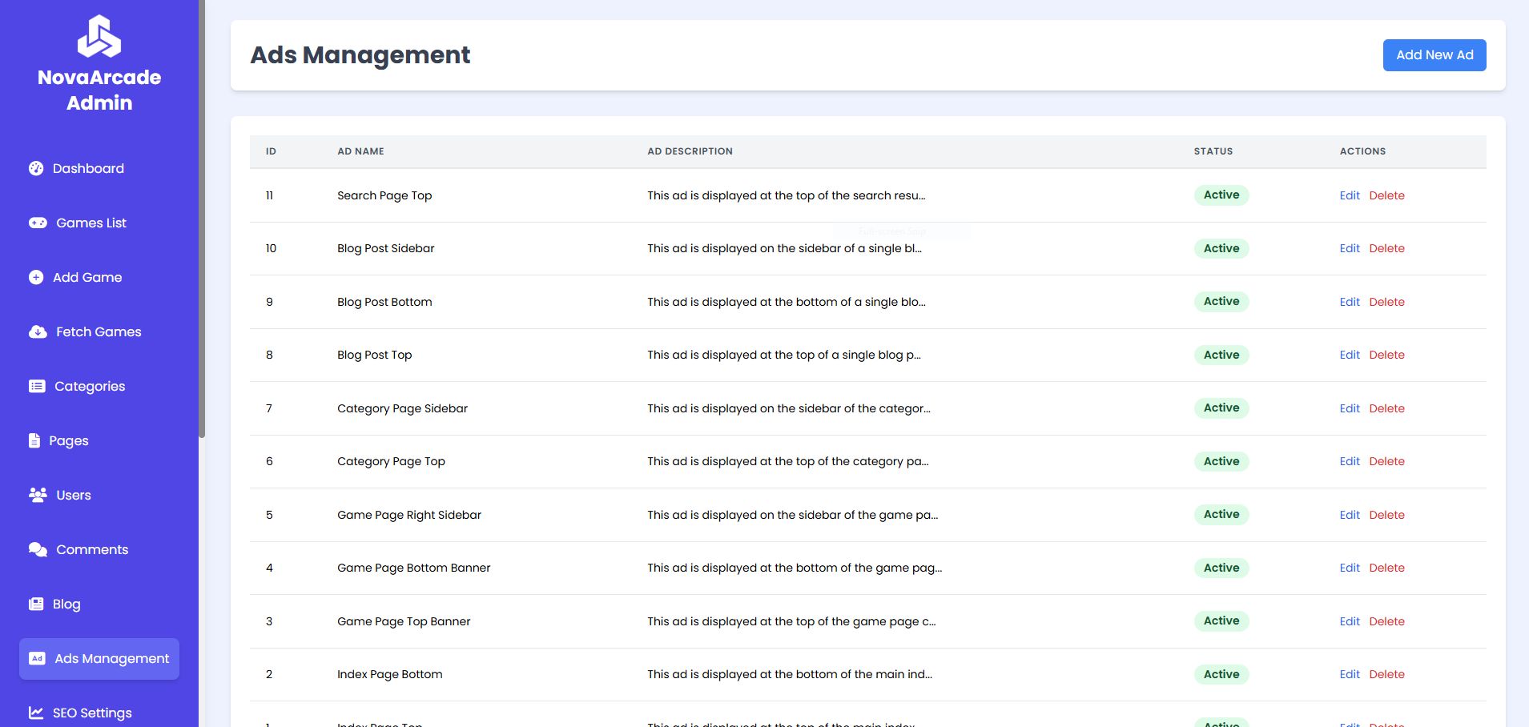This screenshot has width=1529, height=727.
Task: Click the plus icon for Add Game
Action: [36, 277]
